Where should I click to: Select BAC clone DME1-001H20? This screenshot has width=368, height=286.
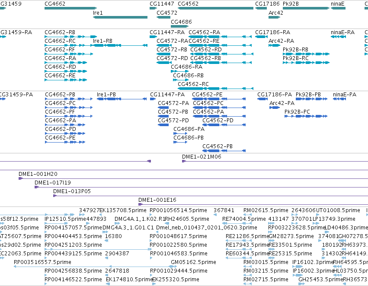click(38, 174)
